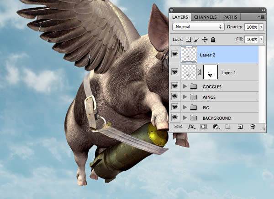Viewport: 274px width, 199px height.
Task: Select the PIG group name
Action: tap(206, 107)
